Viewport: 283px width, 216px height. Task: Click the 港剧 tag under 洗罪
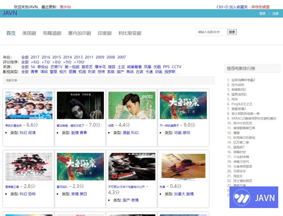pyautogui.click(x=126, y=133)
